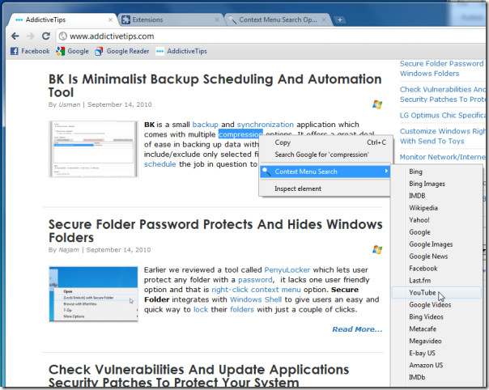Screen dimensions: 489x390
Task: Follow the Windows Shell link
Action: (256, 299)
